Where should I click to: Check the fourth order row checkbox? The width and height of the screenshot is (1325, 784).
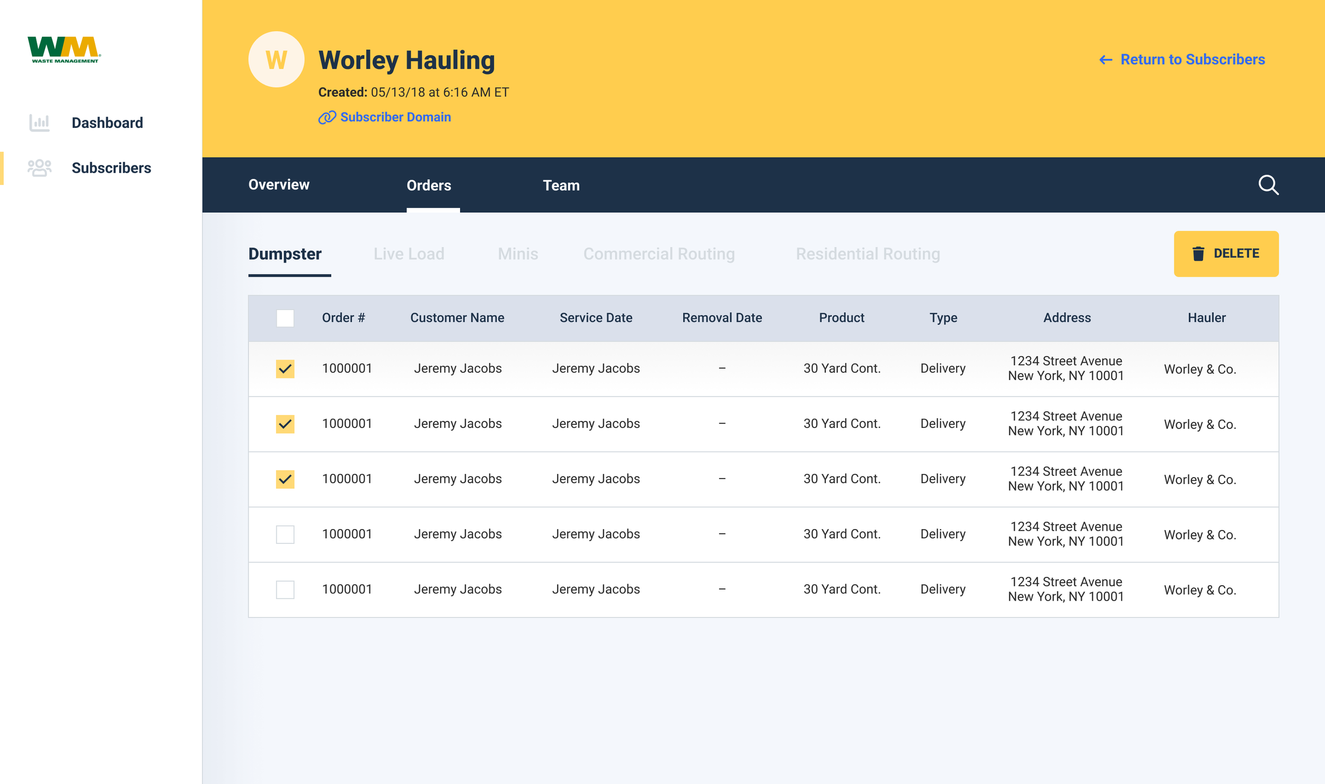point(285,534)
